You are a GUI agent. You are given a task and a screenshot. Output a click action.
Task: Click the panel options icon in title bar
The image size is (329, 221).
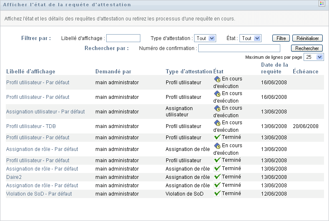click(x=322, y=4)
